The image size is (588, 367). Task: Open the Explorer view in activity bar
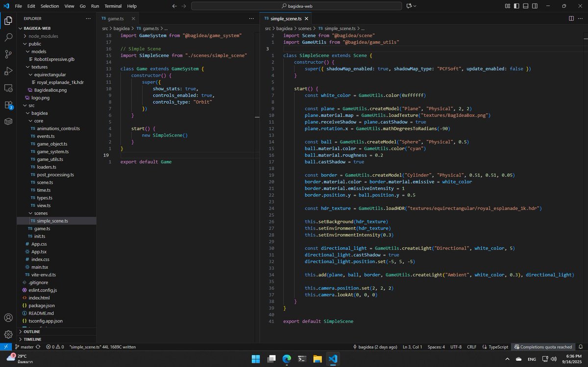pyautogui.click(x=8, y=21)
